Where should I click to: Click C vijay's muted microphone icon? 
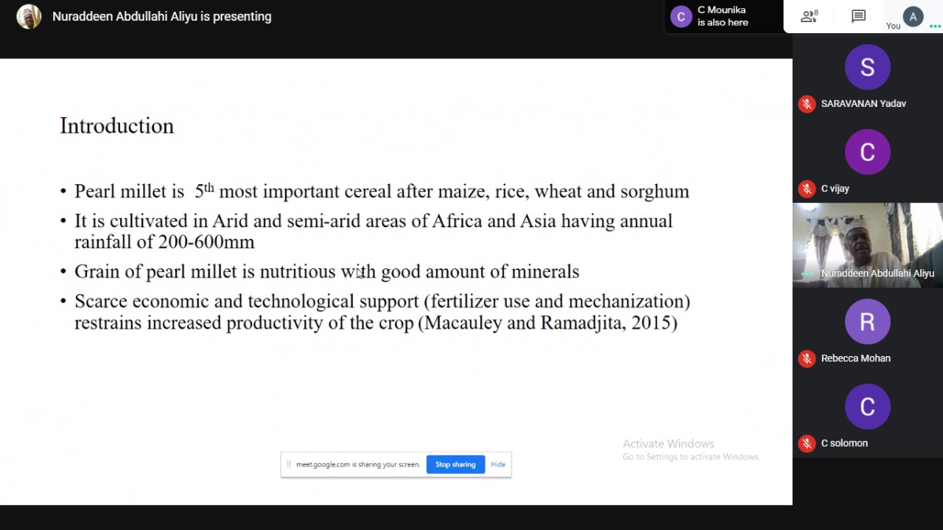tap(807, 189)
